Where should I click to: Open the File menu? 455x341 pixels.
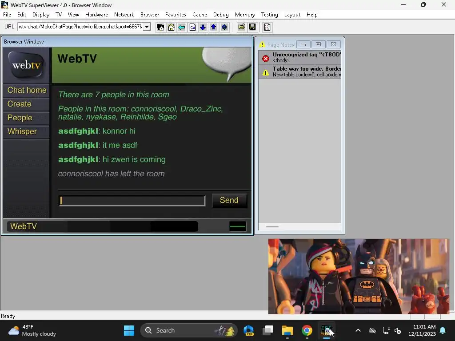click(x=7, y=15)
